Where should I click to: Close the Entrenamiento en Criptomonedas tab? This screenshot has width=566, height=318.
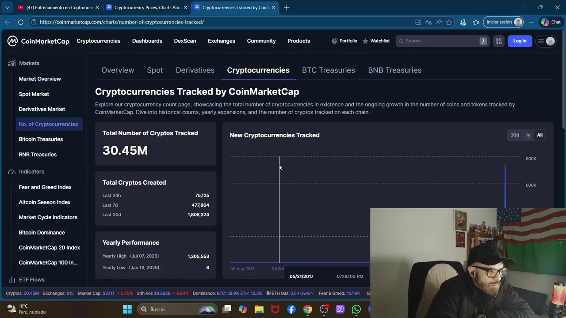[97, 8]
